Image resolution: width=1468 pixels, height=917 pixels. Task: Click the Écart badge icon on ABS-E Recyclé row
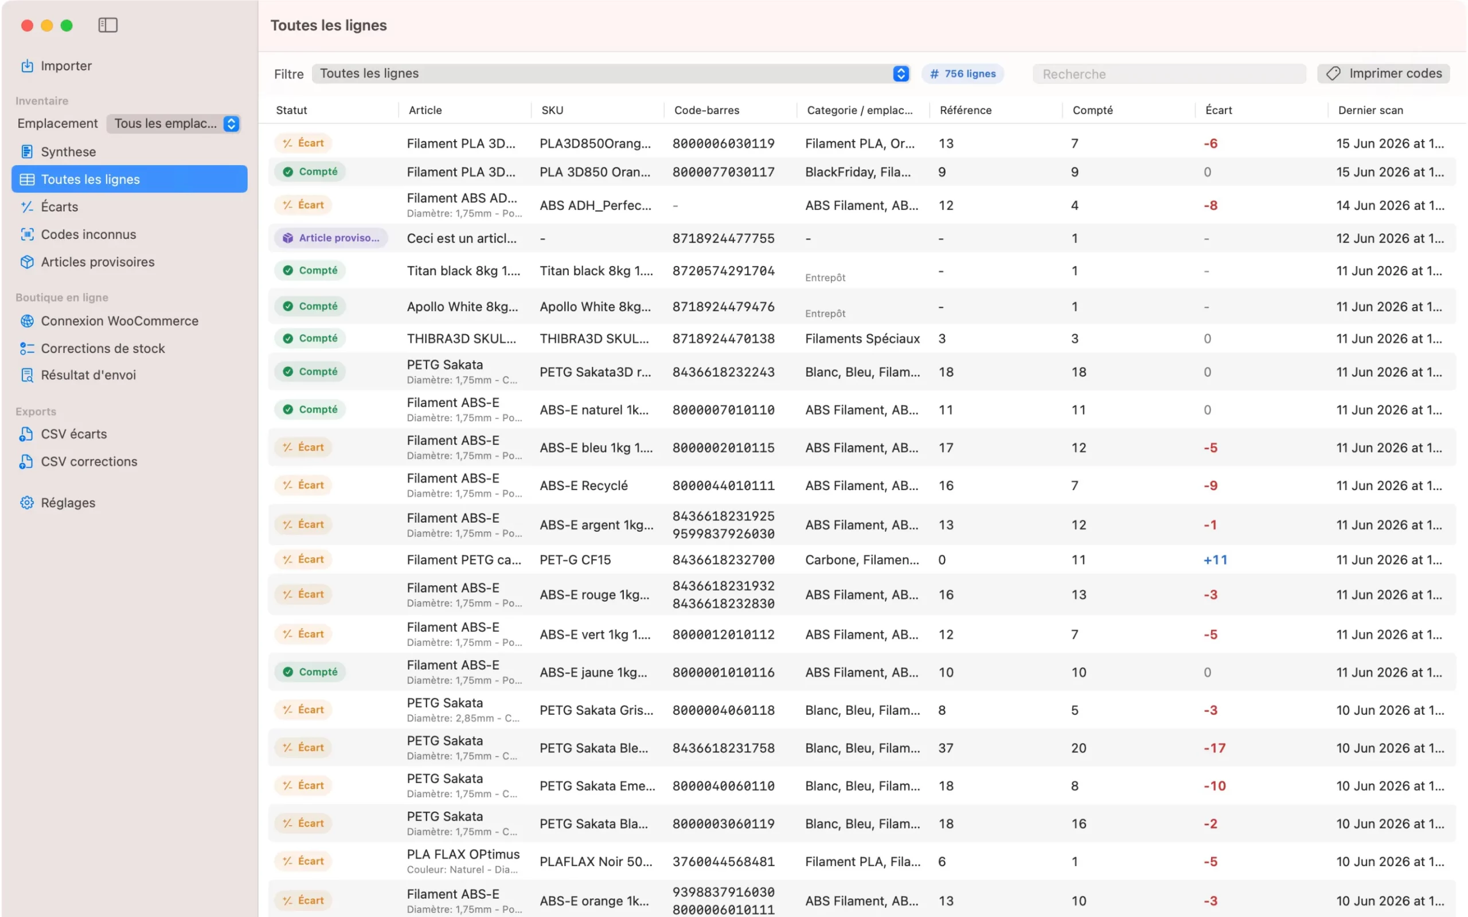coord(287,485)
